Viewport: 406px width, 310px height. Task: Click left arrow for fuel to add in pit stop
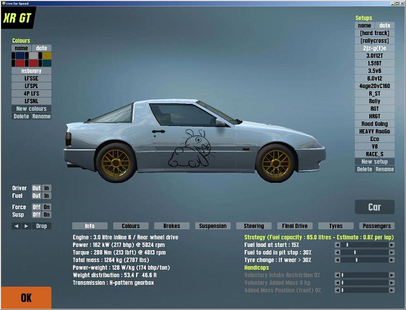point(337,252)
